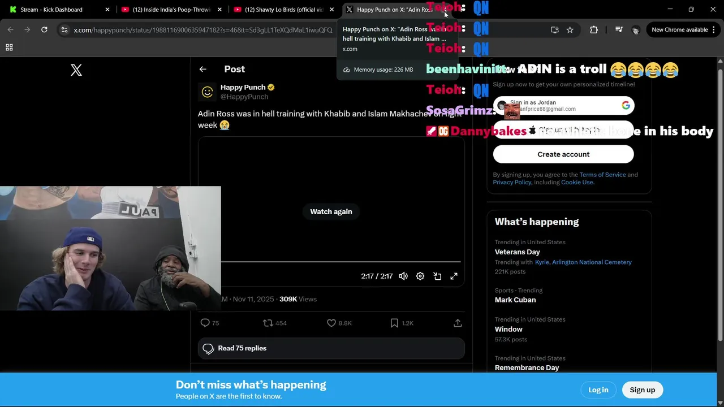Click the video progress bar

point(341,262)
